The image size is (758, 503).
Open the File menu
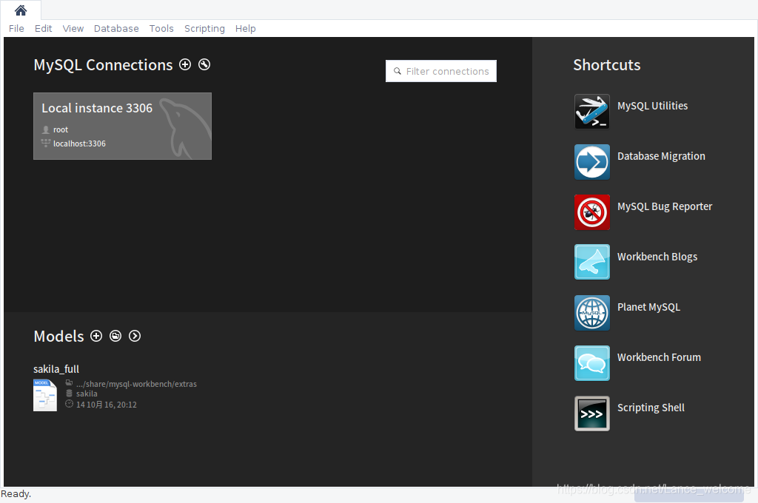tap(16, 29)
